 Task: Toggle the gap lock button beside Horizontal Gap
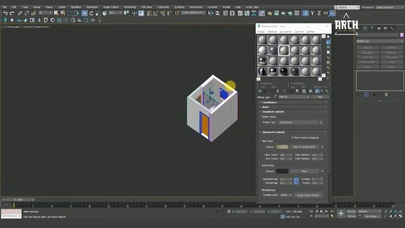tap(296, 181)
